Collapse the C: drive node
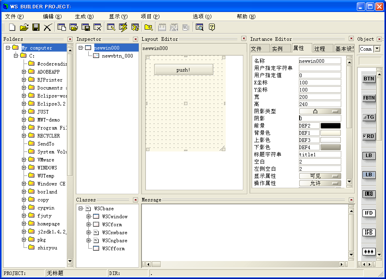 (x=16, y=56)
